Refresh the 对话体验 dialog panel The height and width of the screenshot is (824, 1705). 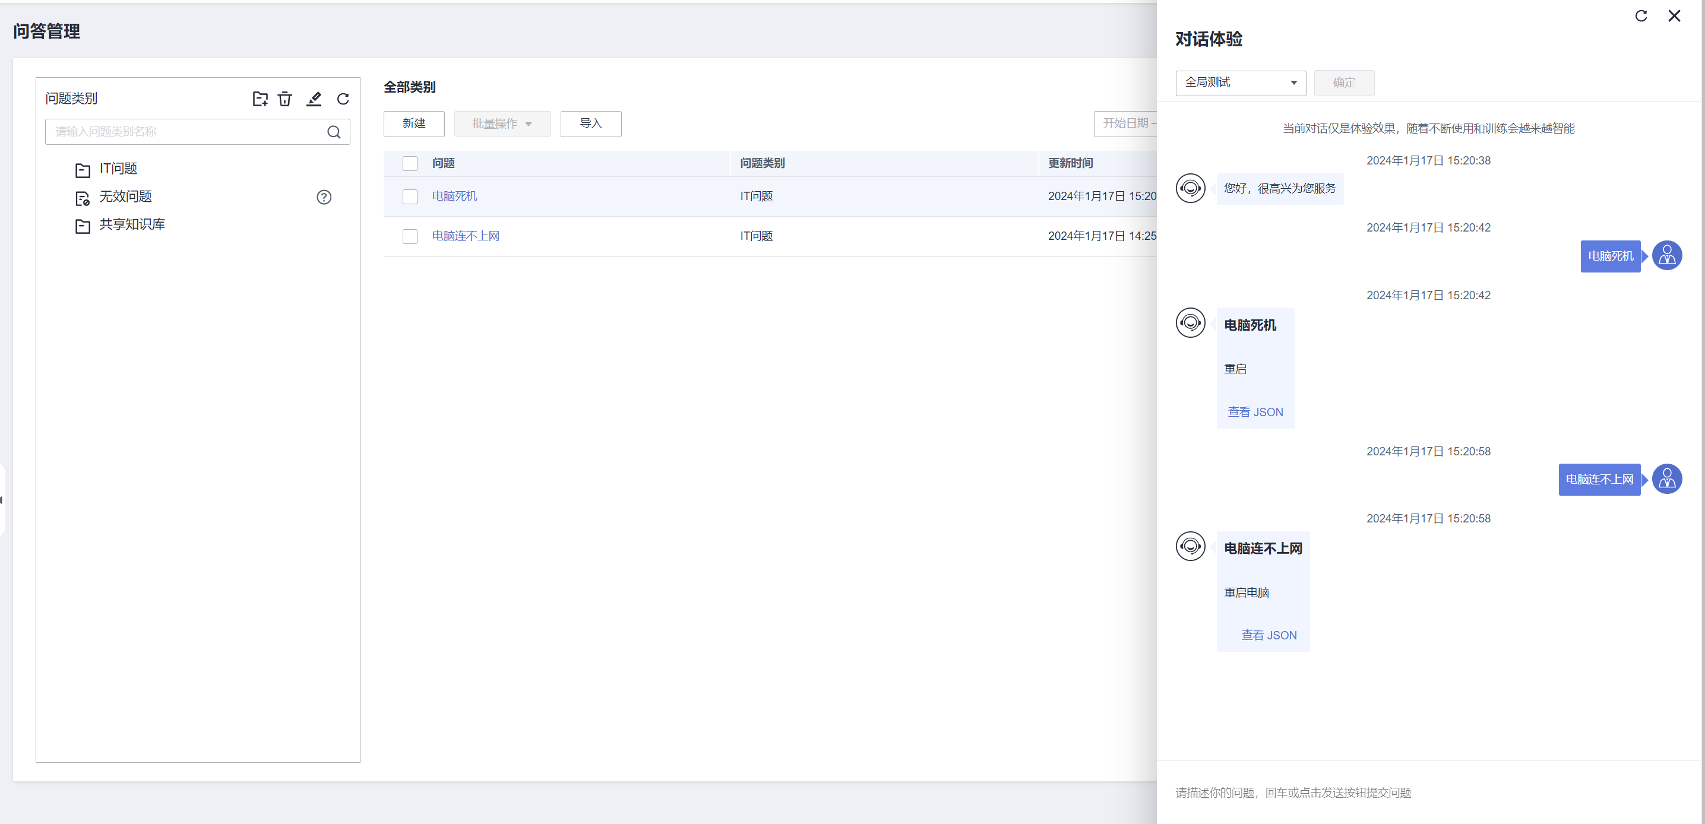tap(1641, 16)
